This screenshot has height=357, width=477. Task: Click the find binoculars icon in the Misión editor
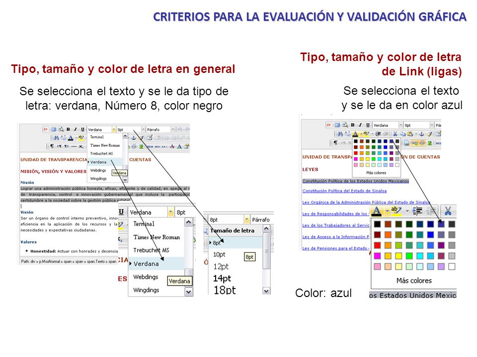pos(56,137)
